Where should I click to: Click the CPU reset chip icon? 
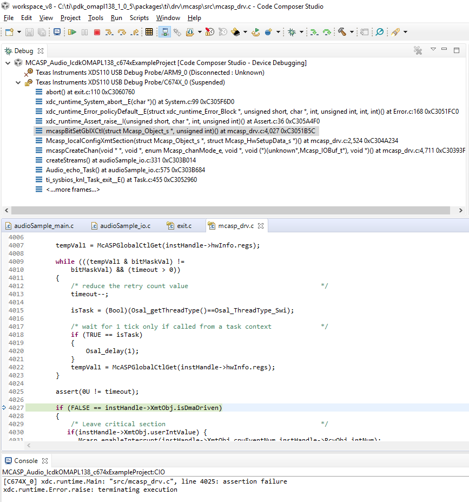point(236,32)
